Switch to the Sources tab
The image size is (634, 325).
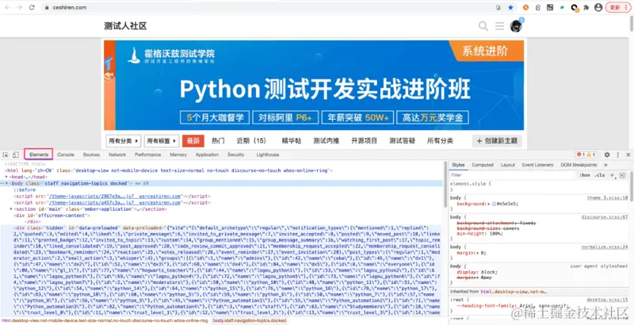[91, 155]
